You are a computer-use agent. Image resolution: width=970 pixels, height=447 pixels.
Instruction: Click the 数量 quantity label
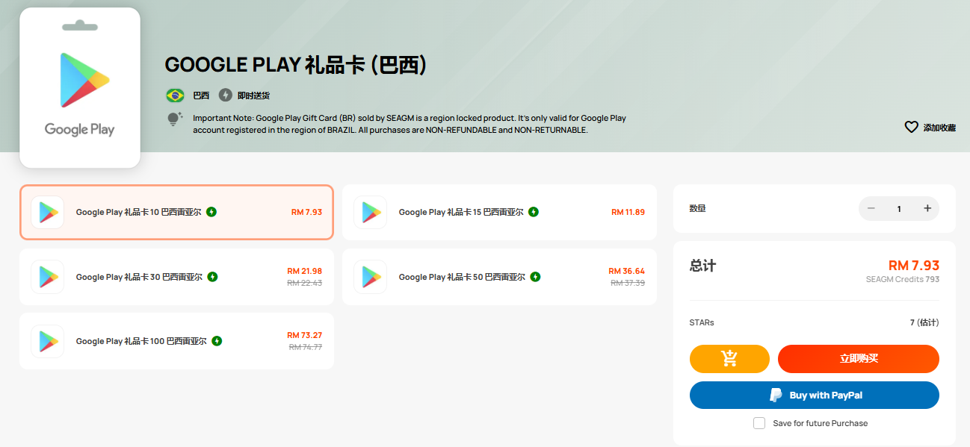pyautogui.click(x=697, y=208)
